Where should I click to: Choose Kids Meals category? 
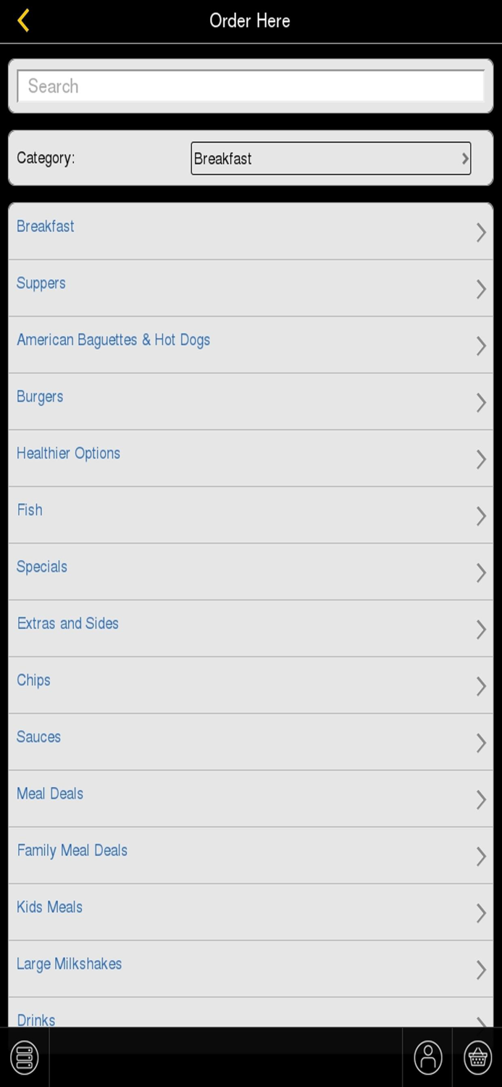(50, 907)
